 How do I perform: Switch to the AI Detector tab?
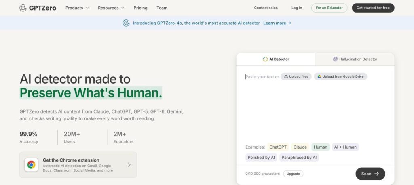[276, 59]
